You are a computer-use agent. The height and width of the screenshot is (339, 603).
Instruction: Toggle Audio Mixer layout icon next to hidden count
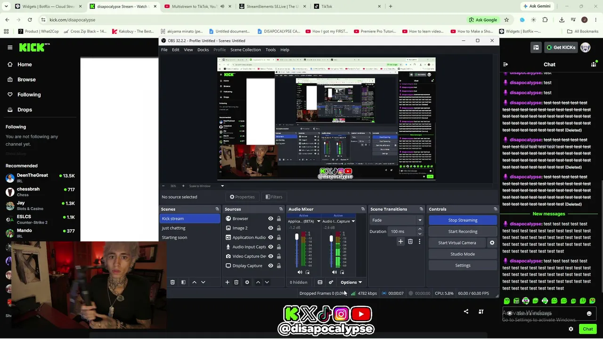pyautogui.click(x=320, y=282)
